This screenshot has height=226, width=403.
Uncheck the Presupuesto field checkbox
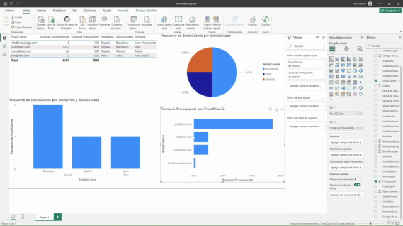[376, 181]
